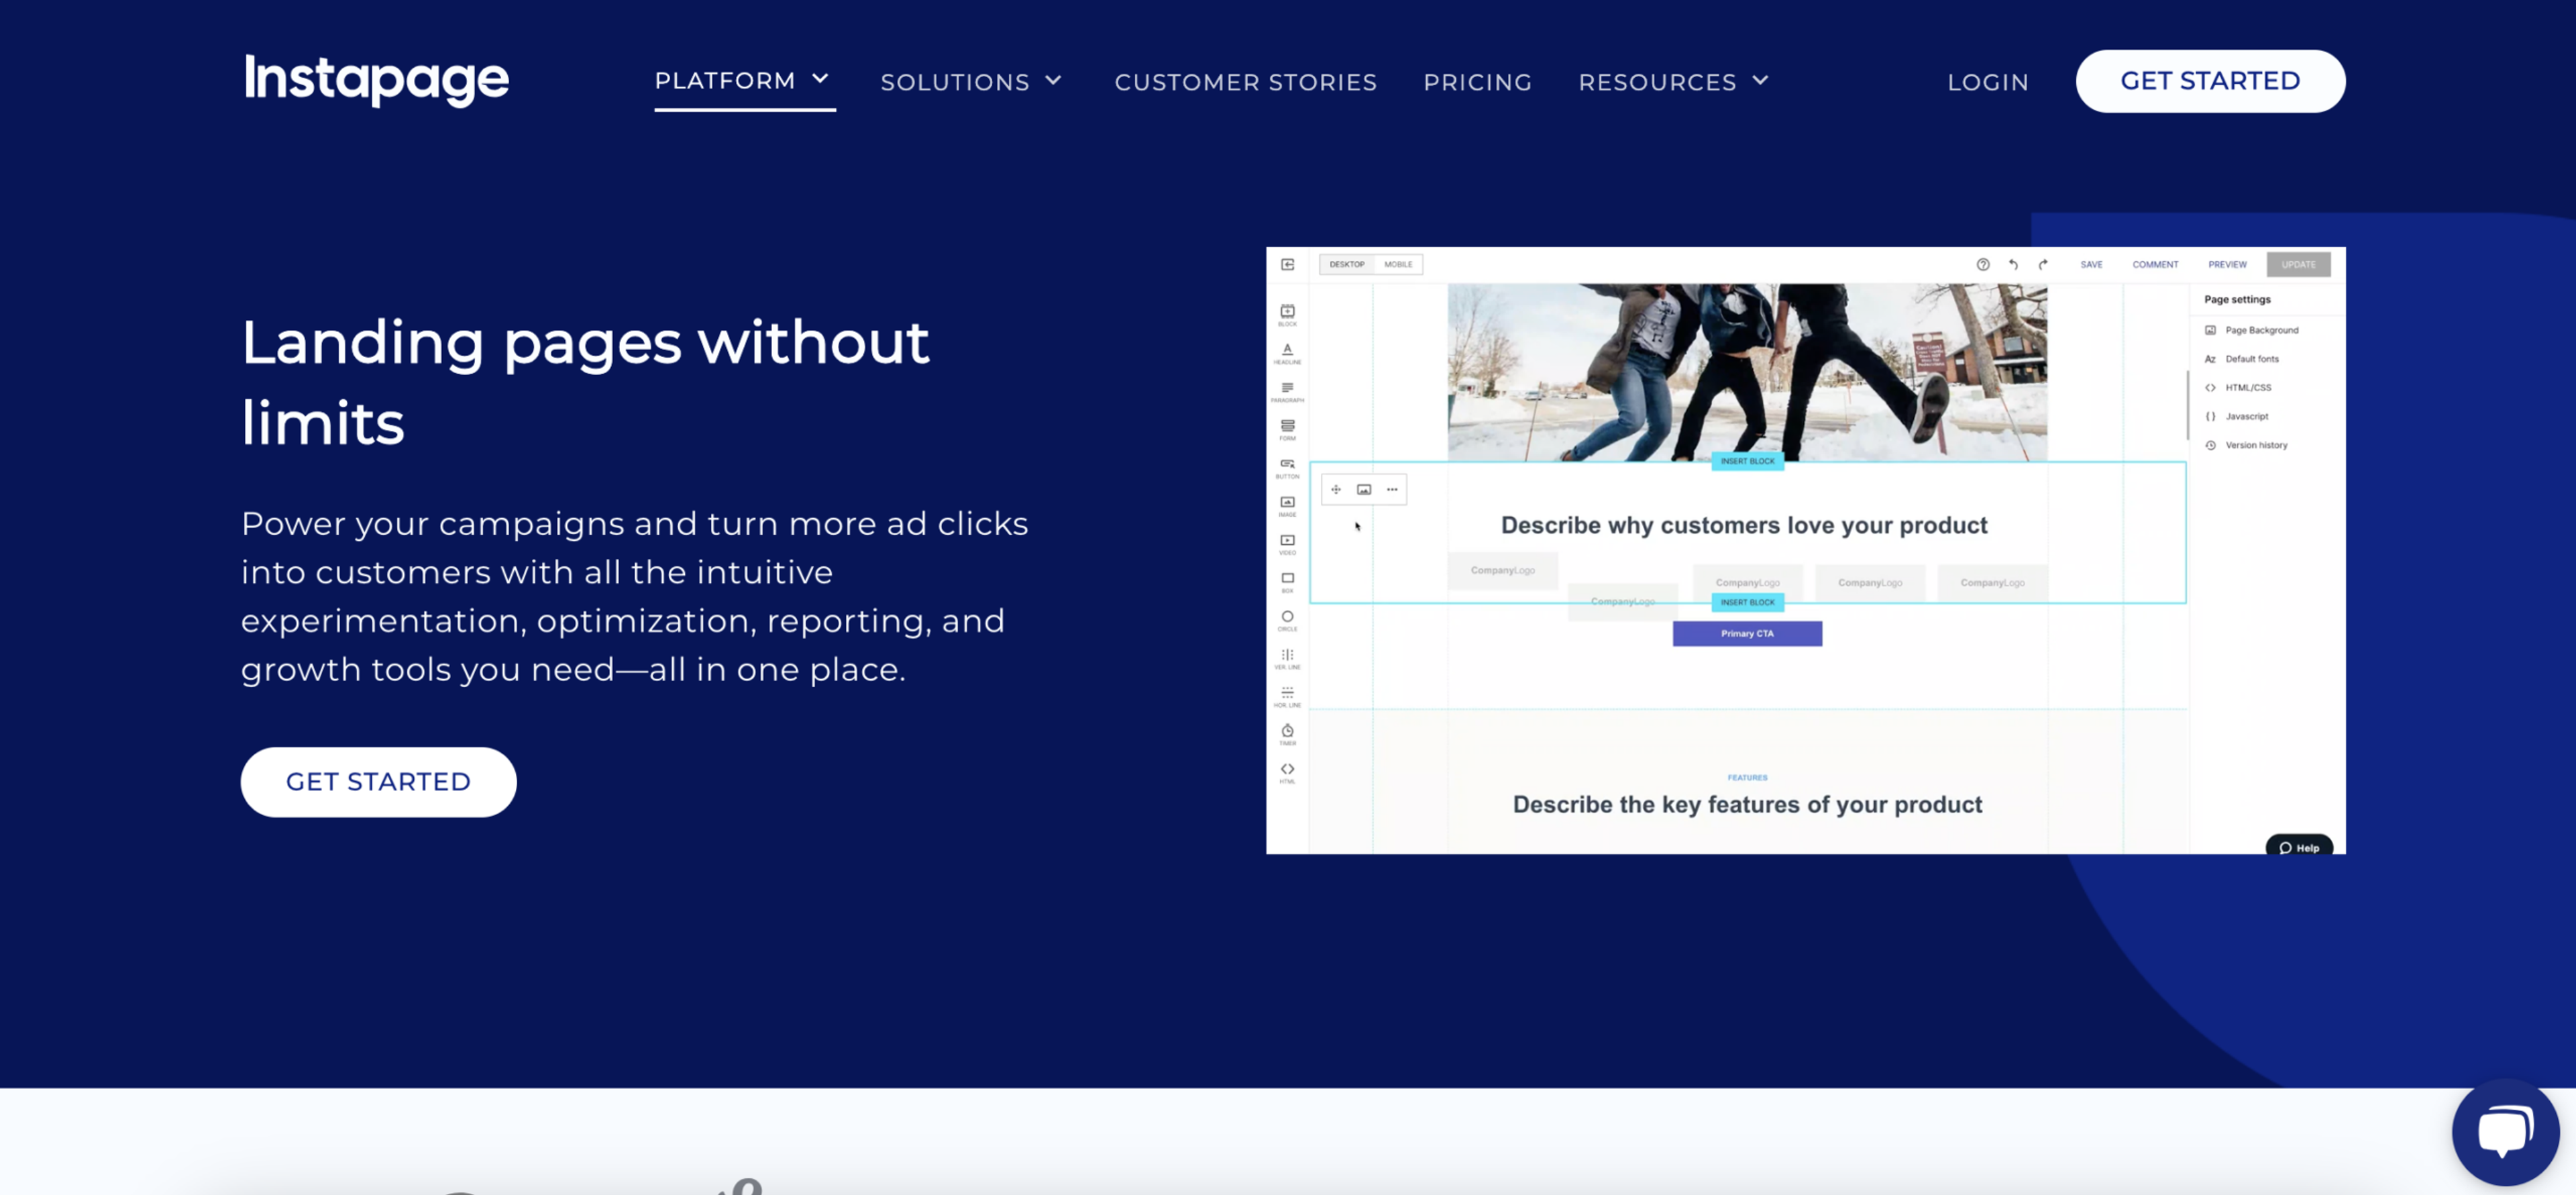
Task: Select the Image tool in editor sidebar
Action: [x=1287, y=506]
